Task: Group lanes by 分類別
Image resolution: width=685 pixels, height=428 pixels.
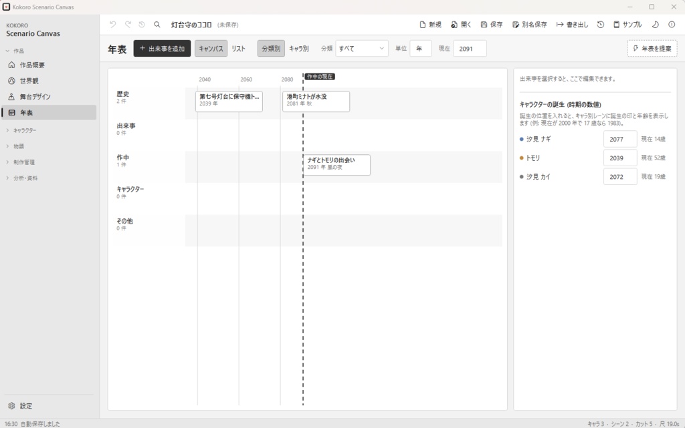Action: (271, 48)
